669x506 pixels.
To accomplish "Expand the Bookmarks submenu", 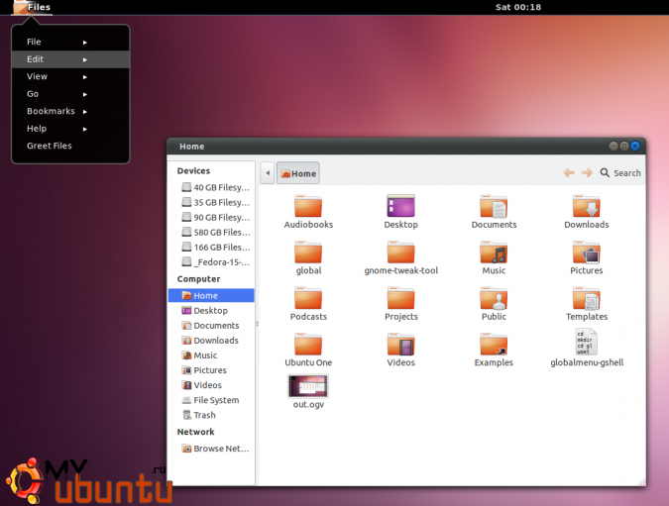I will 70,111.
